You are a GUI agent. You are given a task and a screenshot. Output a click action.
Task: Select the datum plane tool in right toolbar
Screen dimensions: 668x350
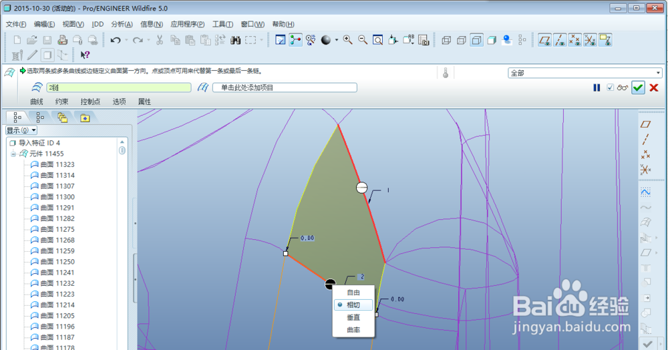coord(645,124)
